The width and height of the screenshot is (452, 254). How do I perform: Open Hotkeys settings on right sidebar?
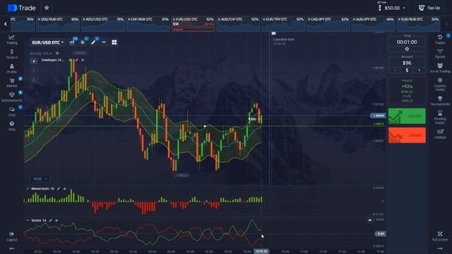440,134
